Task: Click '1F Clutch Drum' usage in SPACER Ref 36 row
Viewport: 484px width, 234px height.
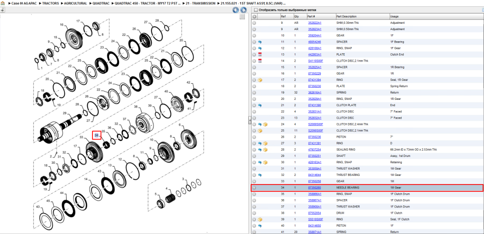Action: (x=400, y=200)
